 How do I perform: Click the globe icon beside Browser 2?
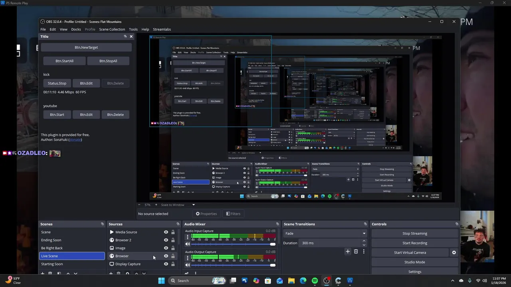(x=112, y=240)
